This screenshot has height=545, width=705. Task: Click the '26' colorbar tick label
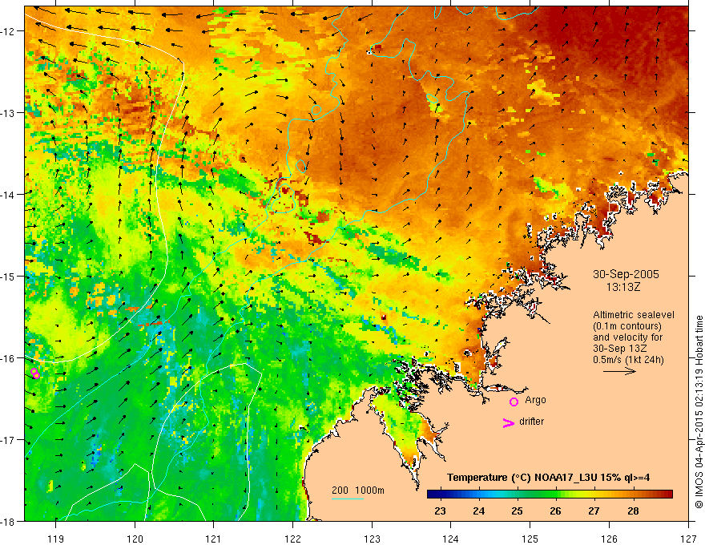click(x=555, y=511)
